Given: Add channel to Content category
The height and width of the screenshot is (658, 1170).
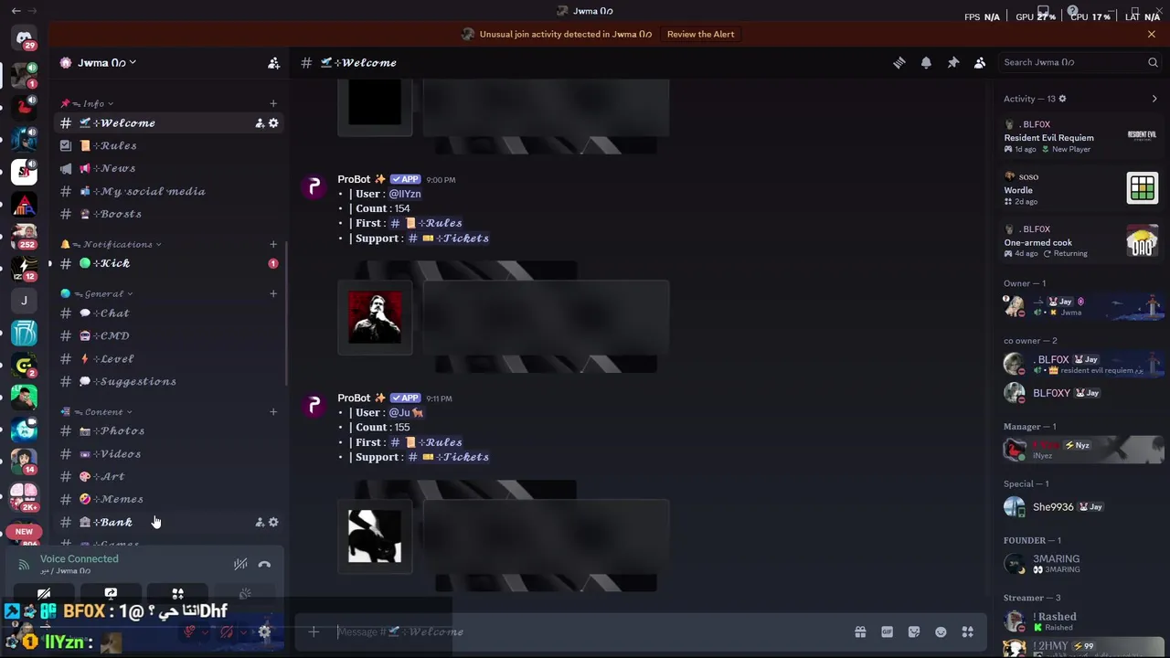Looking at the screenshot, I should pyautogui.click(x=272, y=411).
